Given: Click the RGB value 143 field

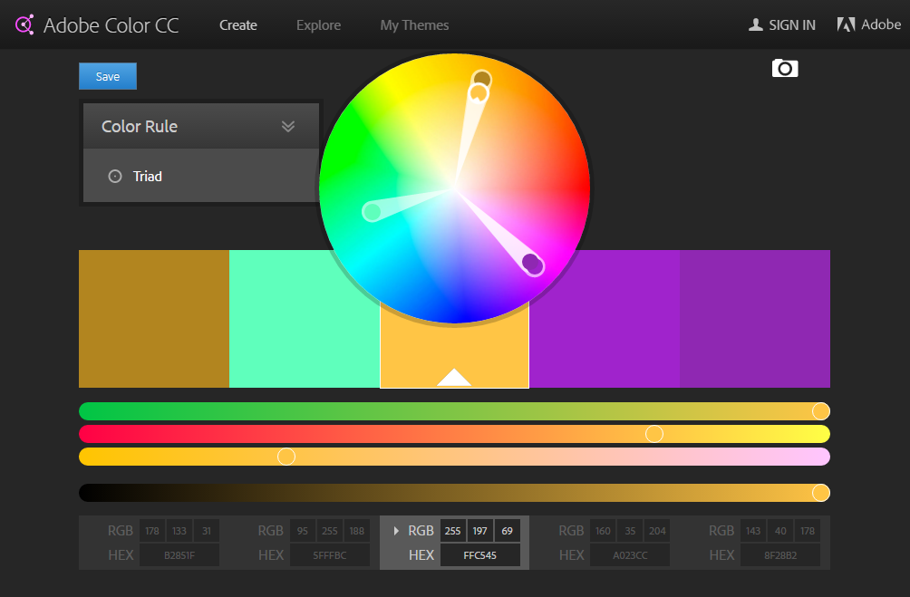Looking at the screenshot, I should click(753, 531).
